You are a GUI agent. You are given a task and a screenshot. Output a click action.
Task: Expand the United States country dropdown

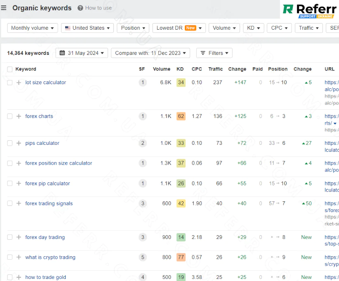click(87, 28)
